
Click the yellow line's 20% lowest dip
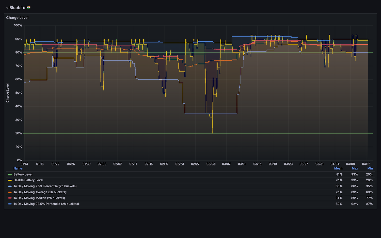(212, 133)
